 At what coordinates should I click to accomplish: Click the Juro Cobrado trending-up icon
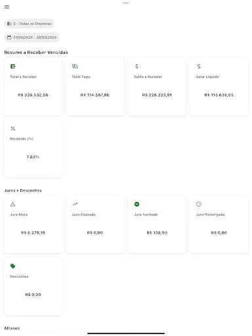[75, 204]
